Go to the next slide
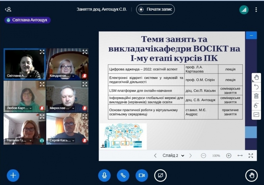Image resolution: width=264 pixels, height=185 pixels. [x=190, y=156]
